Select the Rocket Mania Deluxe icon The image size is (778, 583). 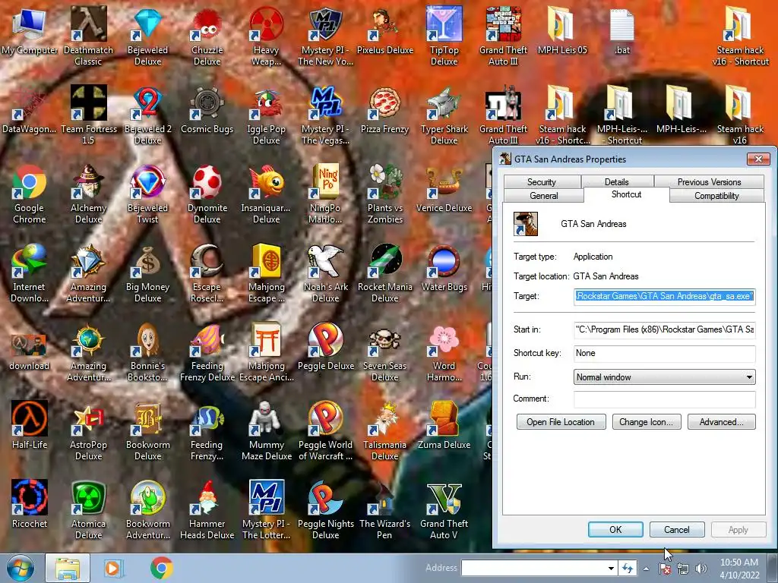384,260
